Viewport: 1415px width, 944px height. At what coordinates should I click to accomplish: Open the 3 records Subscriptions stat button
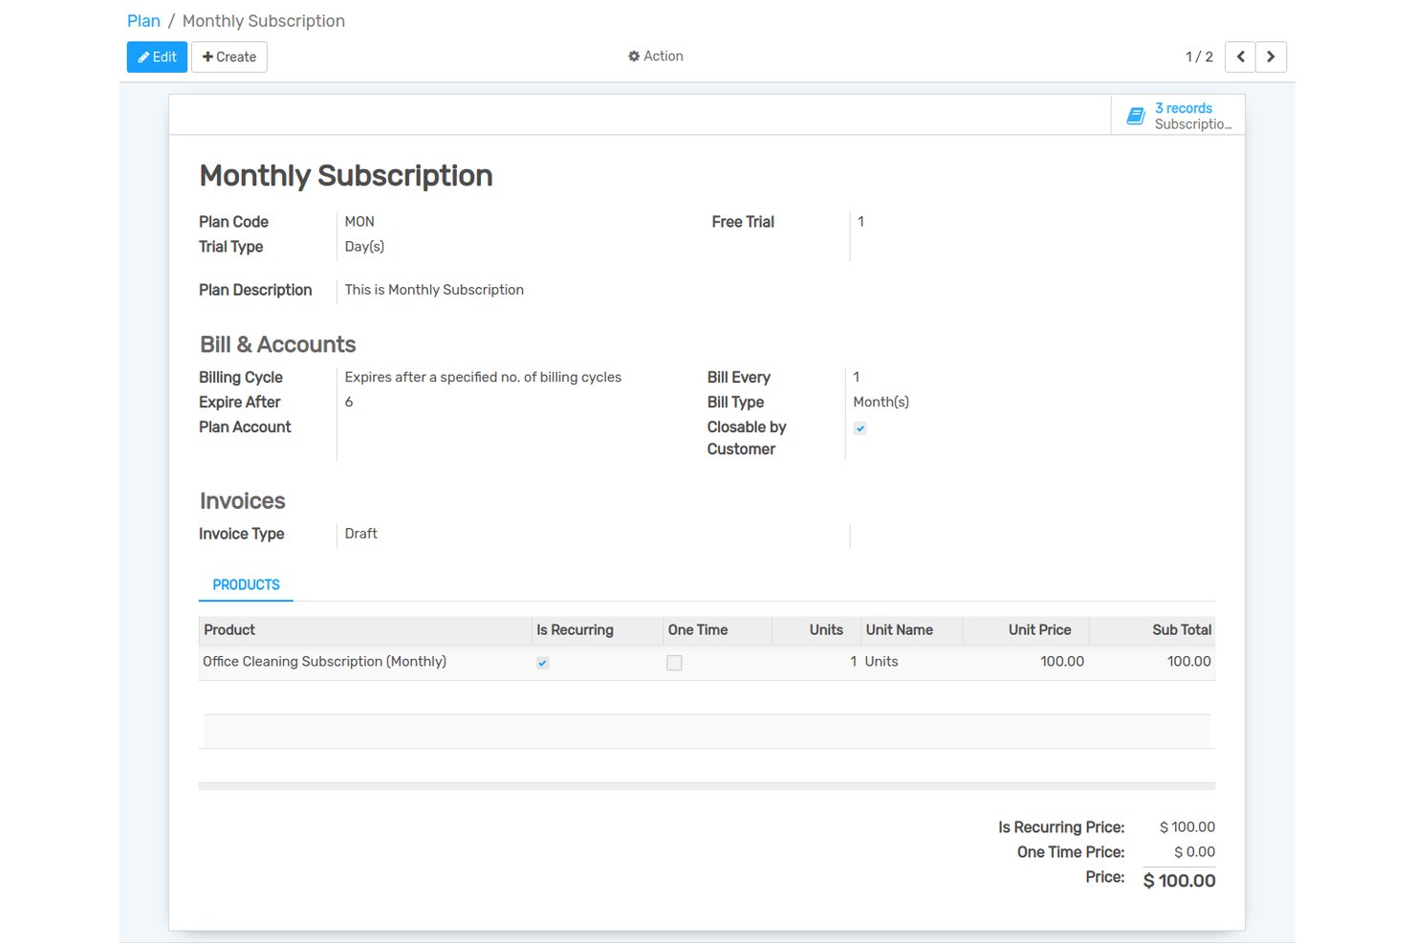1178,116
